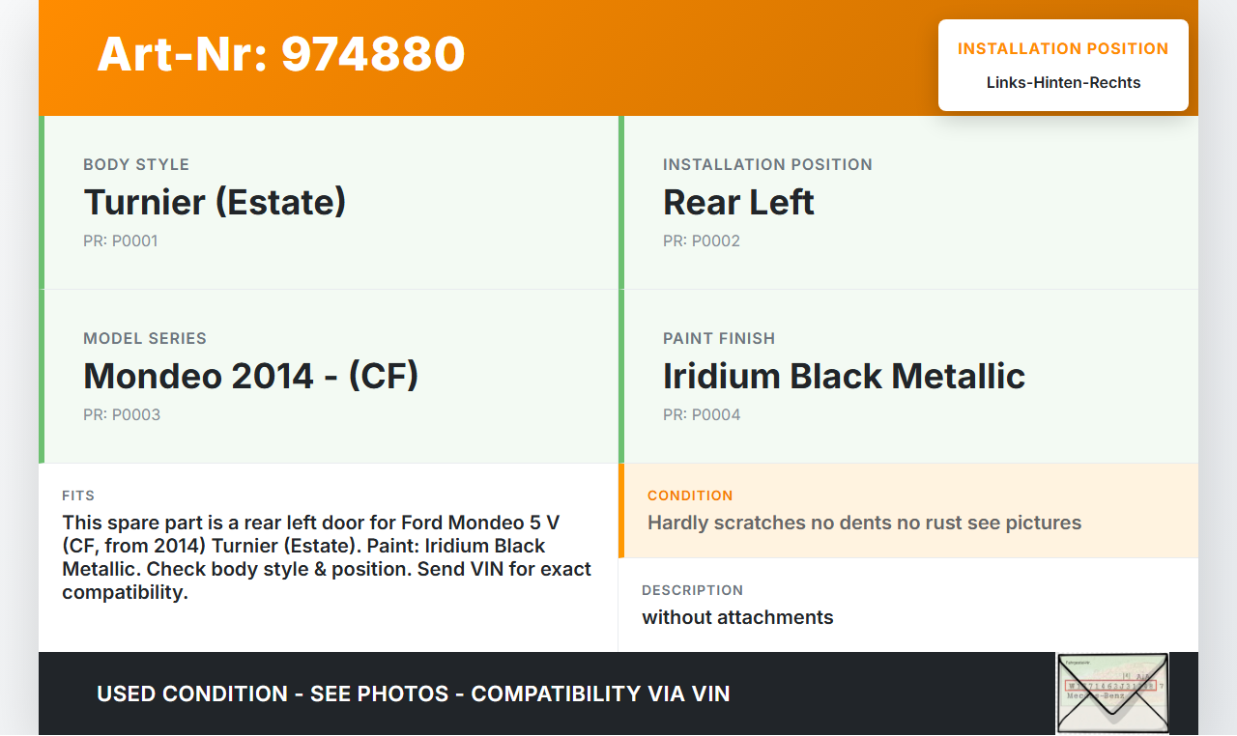
Task: Click the PAINT FINISH label
Action: coord(719,338)
